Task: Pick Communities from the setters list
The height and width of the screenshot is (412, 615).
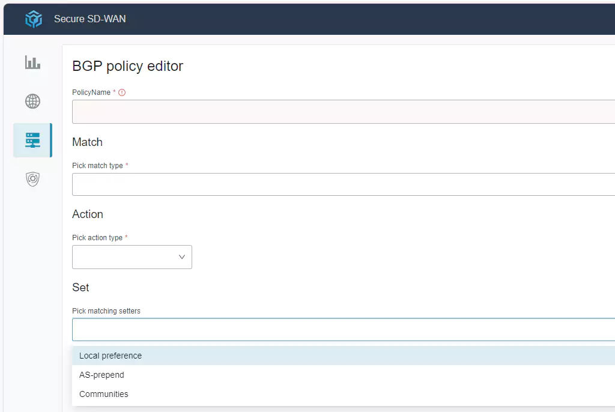Action: (x=104, y=394)
